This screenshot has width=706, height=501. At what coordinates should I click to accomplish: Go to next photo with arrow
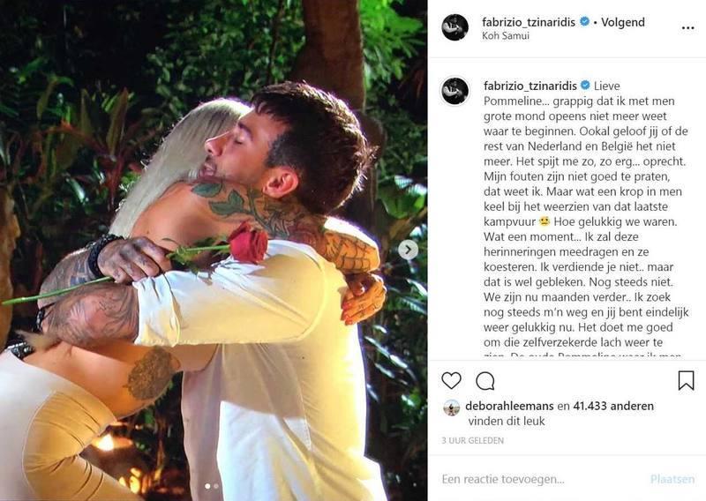(408, 250)
